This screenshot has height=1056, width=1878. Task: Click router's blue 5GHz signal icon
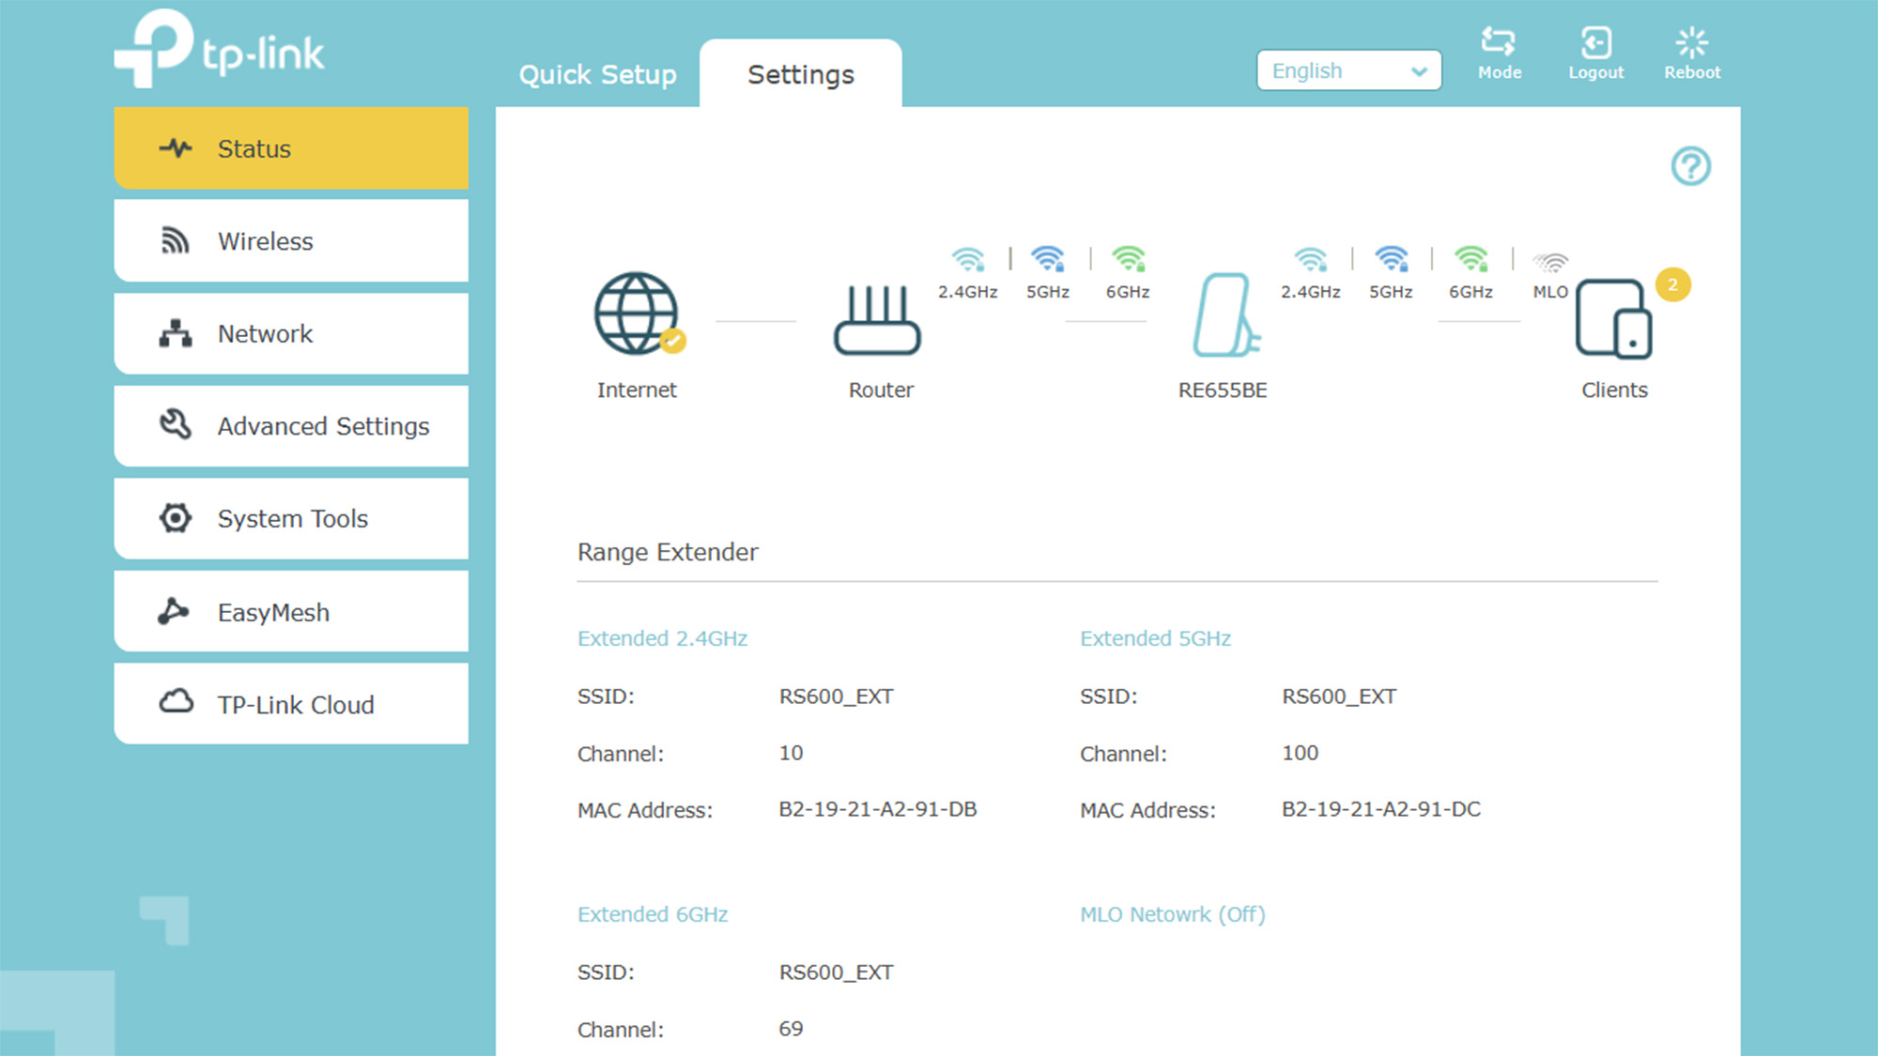click(x=1047, y=258)
